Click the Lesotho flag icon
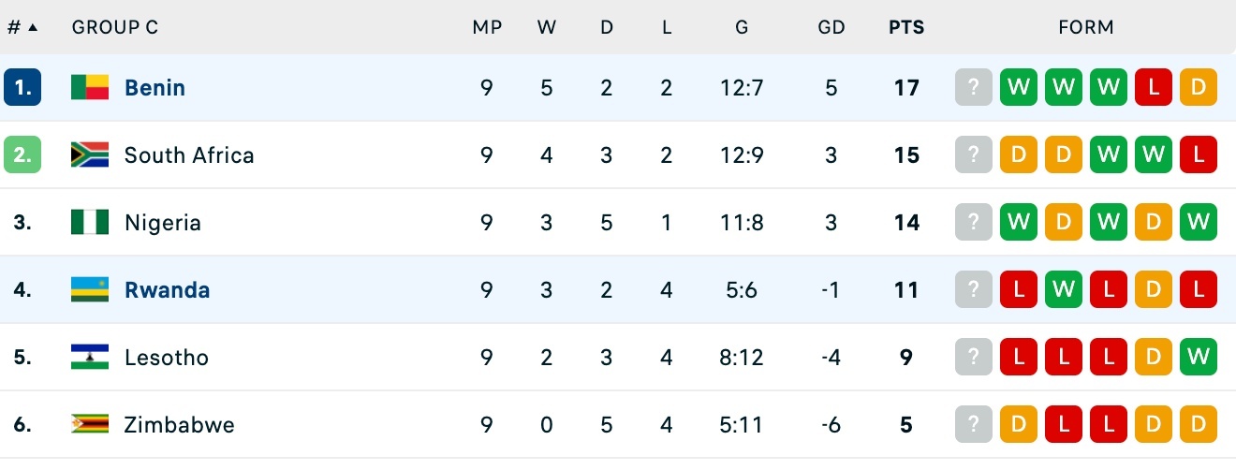This screenshot has width=1236, height=470. pyautogui.click(x=90, y=358)
